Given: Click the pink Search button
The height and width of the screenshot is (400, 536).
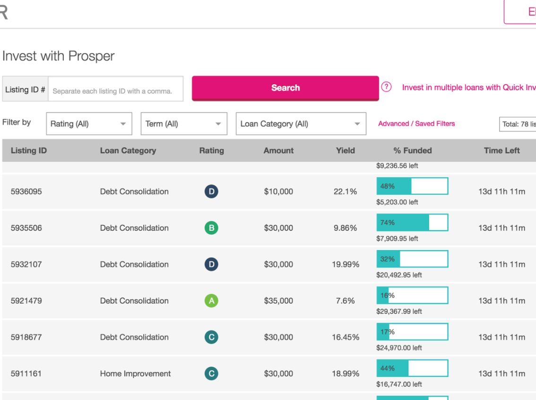Looking at the screenshot, I should [285, 88].
